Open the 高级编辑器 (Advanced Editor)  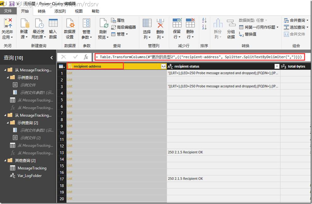[x=124, y=27]
